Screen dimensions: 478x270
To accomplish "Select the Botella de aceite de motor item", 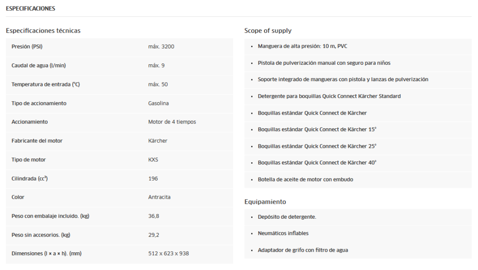I will coord(305,180).
